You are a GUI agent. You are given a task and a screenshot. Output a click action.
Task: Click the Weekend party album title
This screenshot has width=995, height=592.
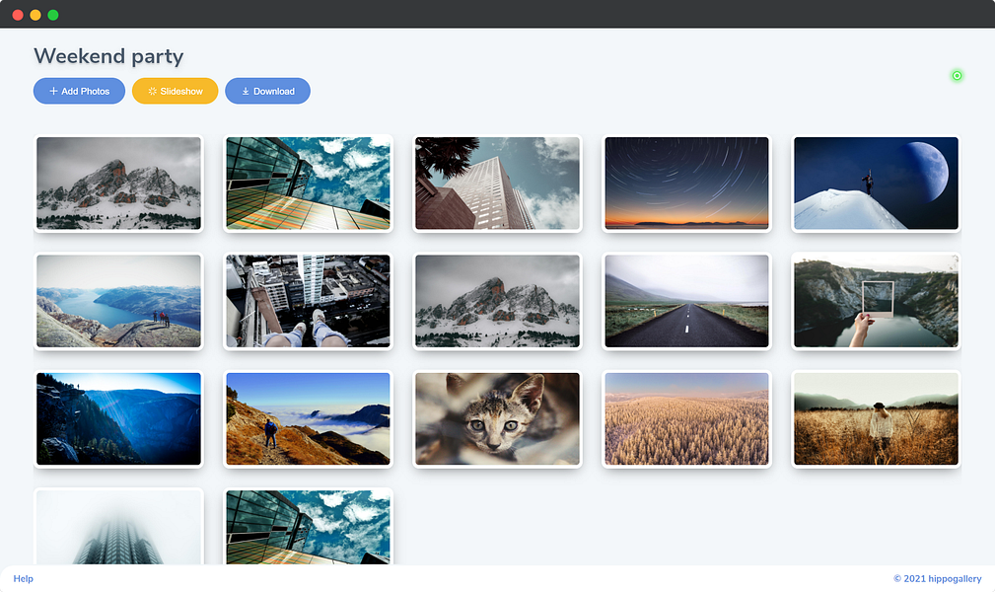[x=108, y=56]
